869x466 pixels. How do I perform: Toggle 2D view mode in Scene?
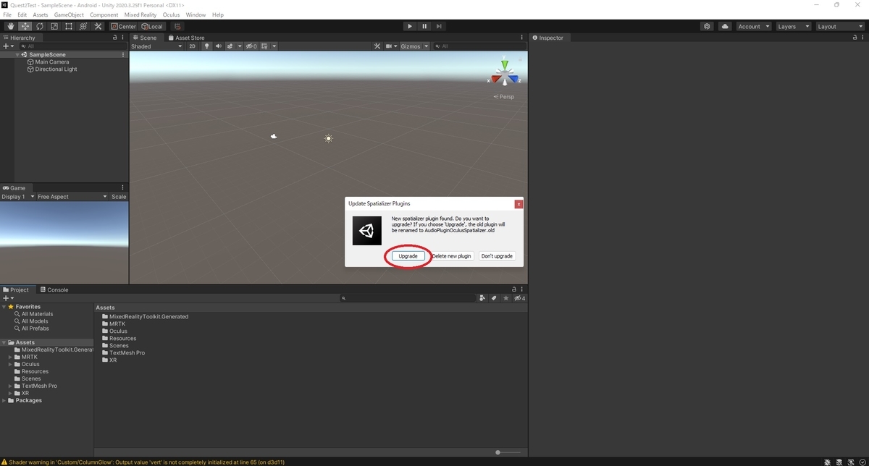coord(192,46)
